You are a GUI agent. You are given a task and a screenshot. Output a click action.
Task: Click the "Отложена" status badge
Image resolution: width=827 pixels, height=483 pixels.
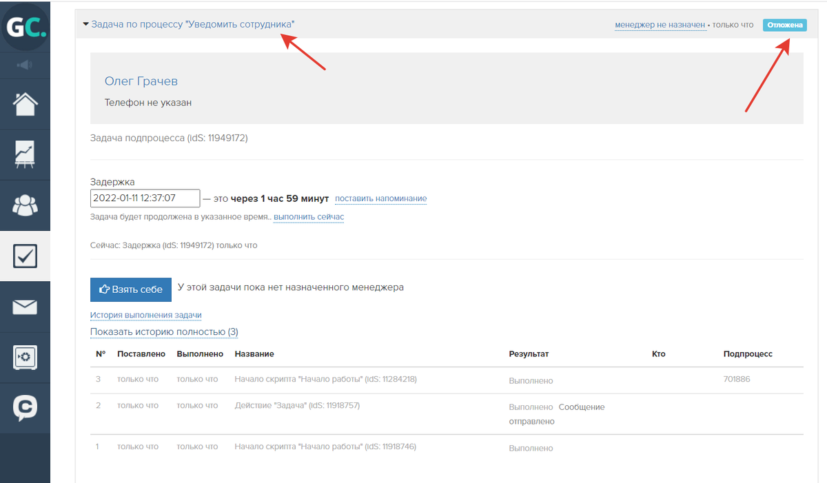(x=784, y=25)
